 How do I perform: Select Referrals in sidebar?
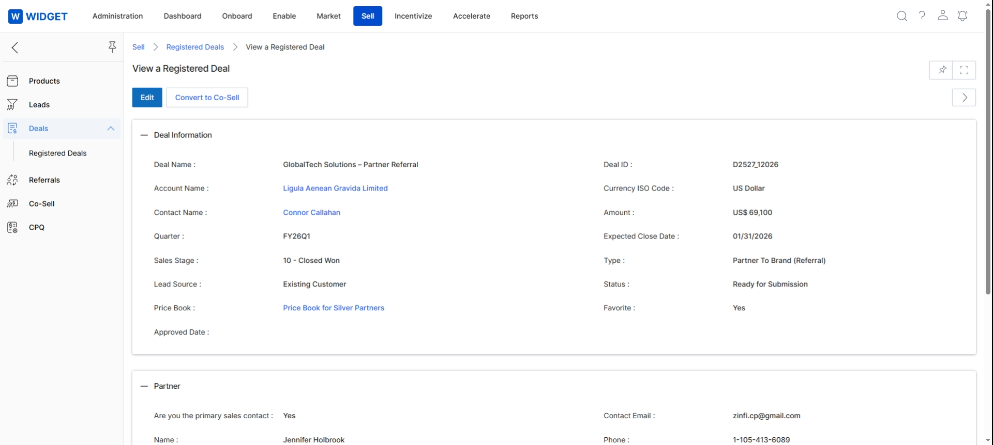click(44, 180)
